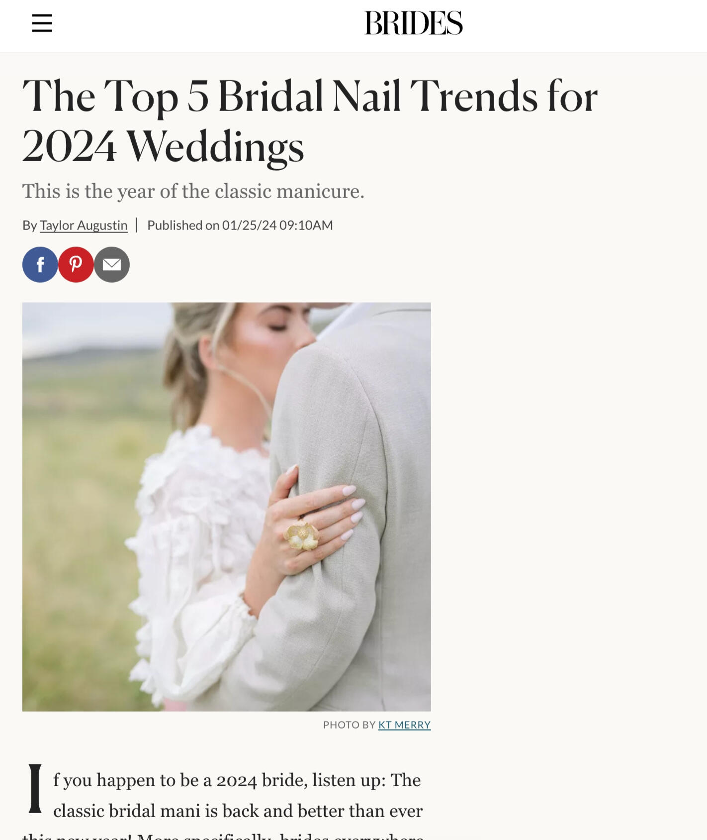Follow the KT Merry photo credit link
The width and height of the screenshot is (707, 840).
[x=404, y=725]
